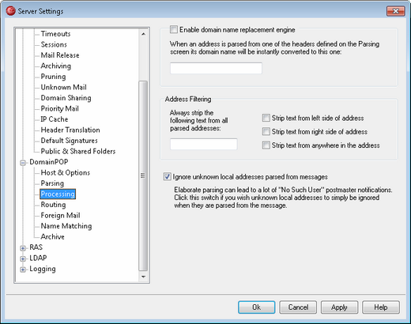Click the Apply button
This screenshot has height=324, width=411.
(x=339, y=307)
